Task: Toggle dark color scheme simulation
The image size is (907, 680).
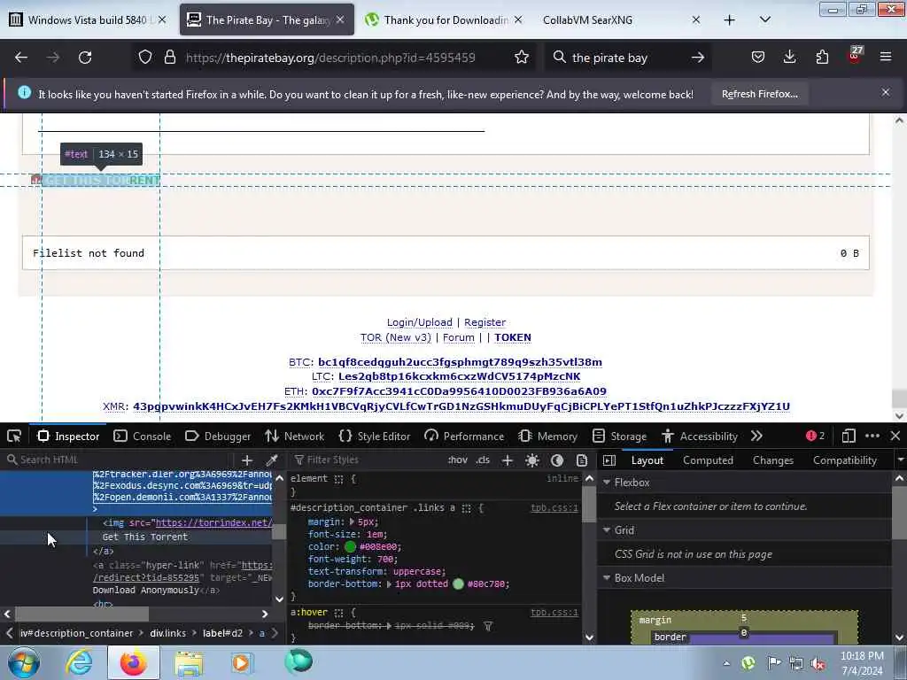Action: (x=557, y=460)
